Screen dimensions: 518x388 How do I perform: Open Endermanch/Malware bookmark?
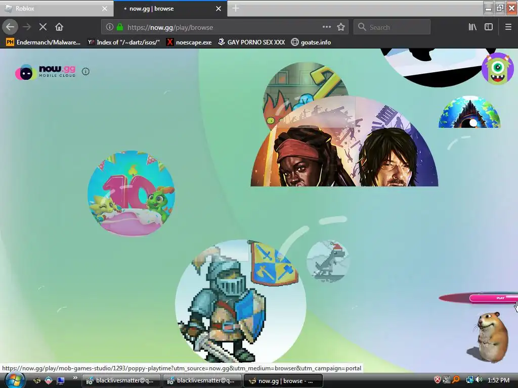[44, 42]
